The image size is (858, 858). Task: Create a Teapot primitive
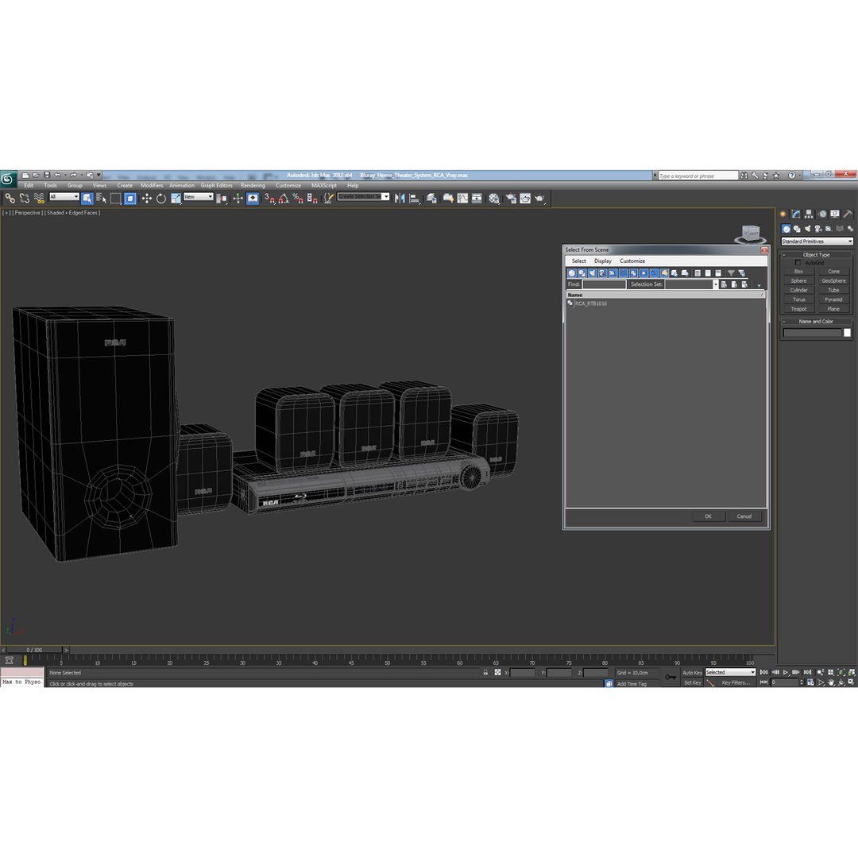[x=798, y=308]
